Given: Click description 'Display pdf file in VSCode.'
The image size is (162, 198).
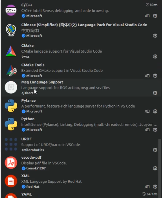Looking at the screenshot, I should pyautogui.click(x=44, y=163).
